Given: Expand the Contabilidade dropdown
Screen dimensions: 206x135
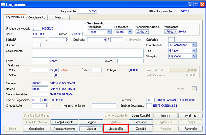Looking at the screenshot, I should 194,45.
